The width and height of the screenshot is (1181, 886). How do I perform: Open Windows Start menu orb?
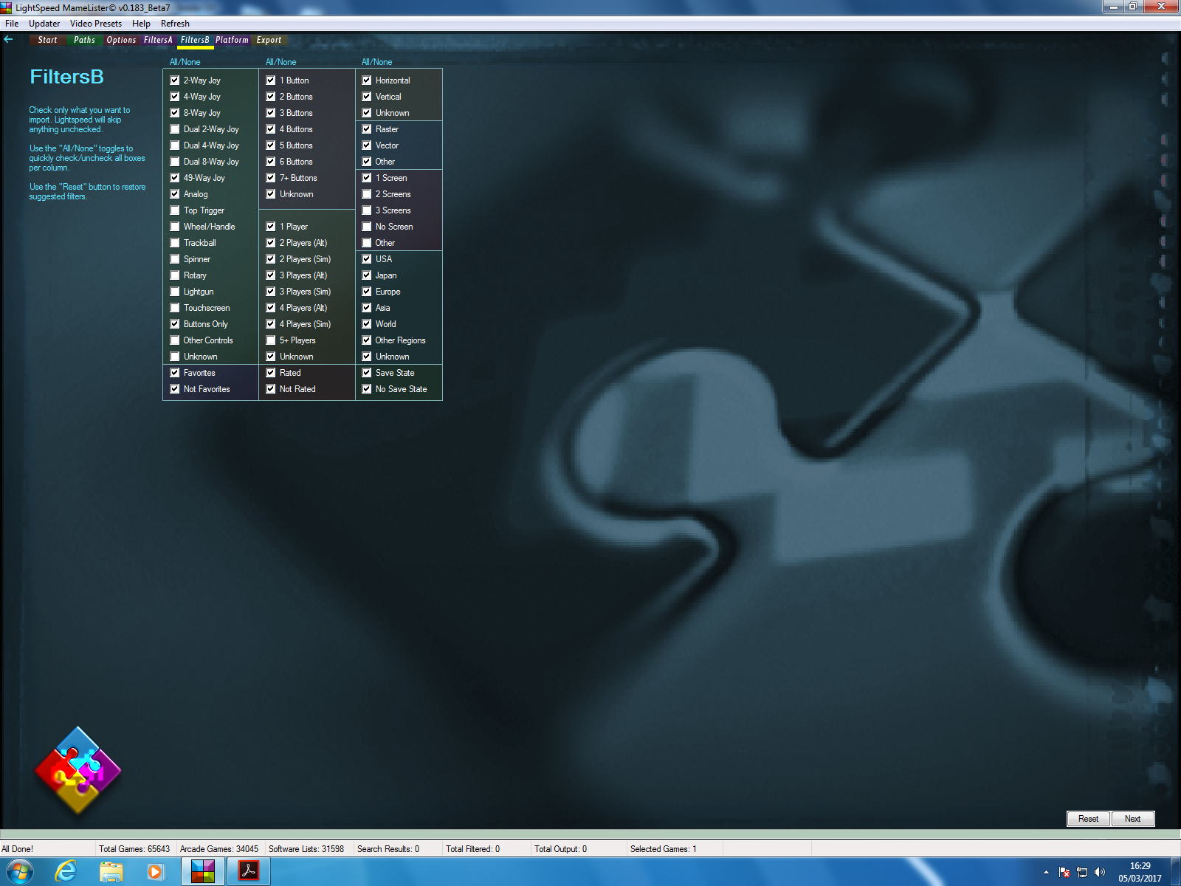[19, 872]
